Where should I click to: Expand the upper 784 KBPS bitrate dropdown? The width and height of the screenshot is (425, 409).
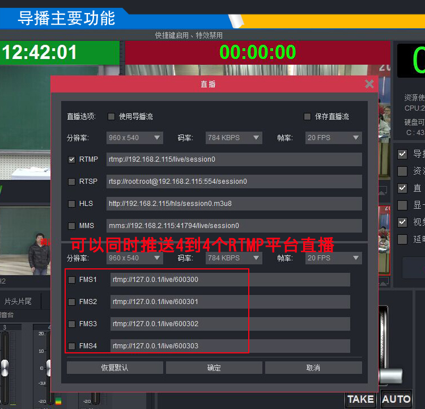(x=233, y=138)
